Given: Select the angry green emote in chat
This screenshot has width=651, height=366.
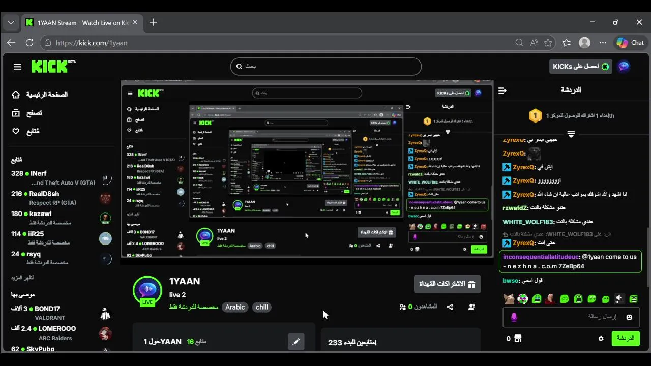Looking at the screenshot, I should point(633,299).
